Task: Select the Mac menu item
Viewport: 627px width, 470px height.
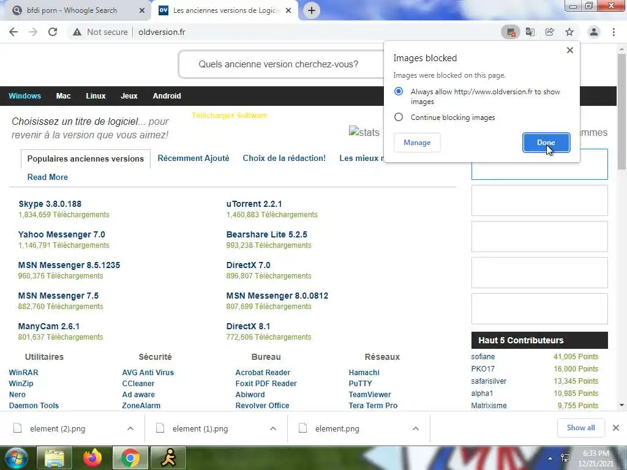Action: [63, 96]
